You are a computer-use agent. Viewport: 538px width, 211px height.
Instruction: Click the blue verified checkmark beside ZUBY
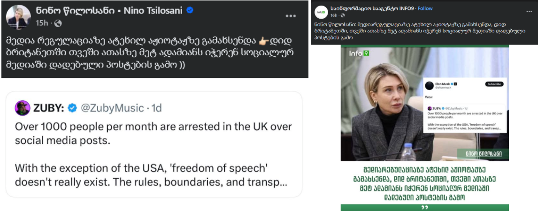coord(72,108)
